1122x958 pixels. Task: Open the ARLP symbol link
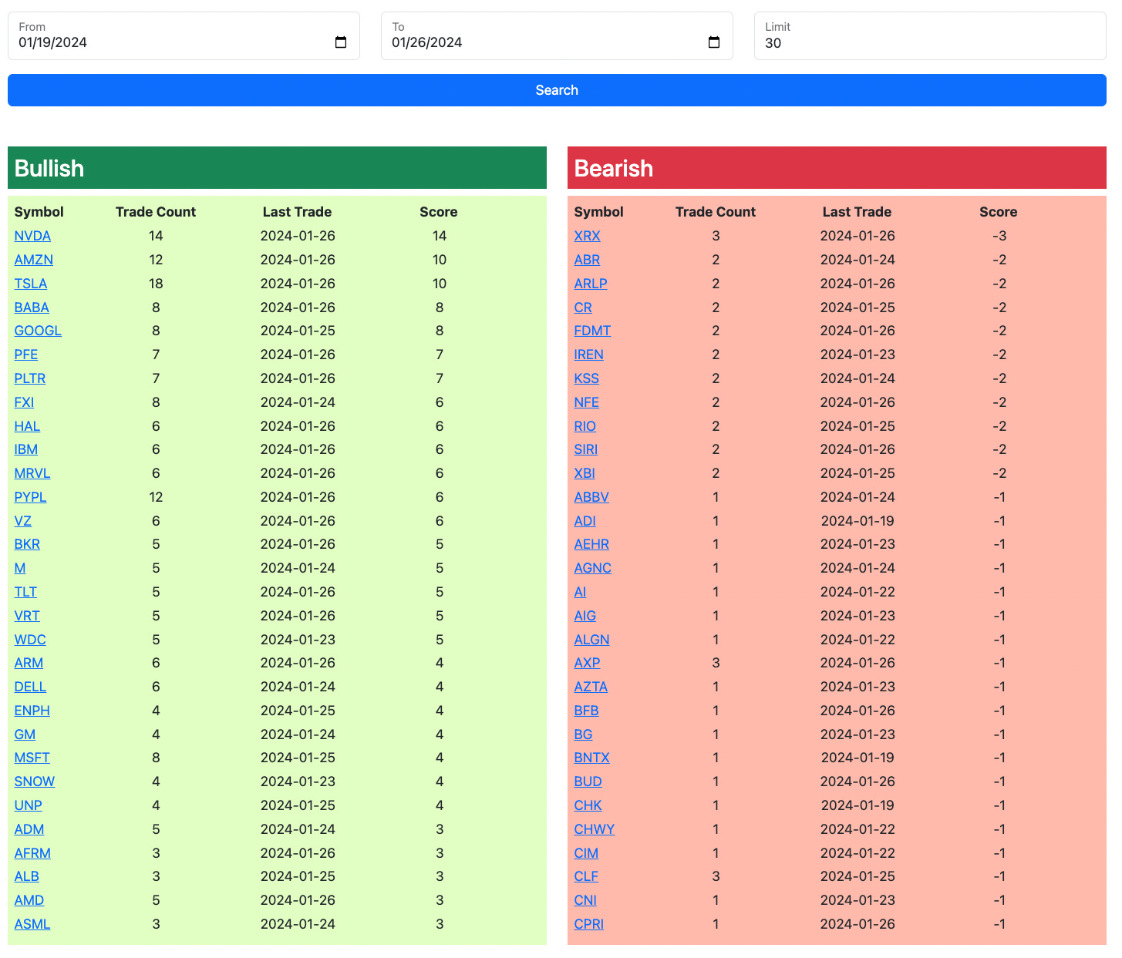[x=591, y=284]
